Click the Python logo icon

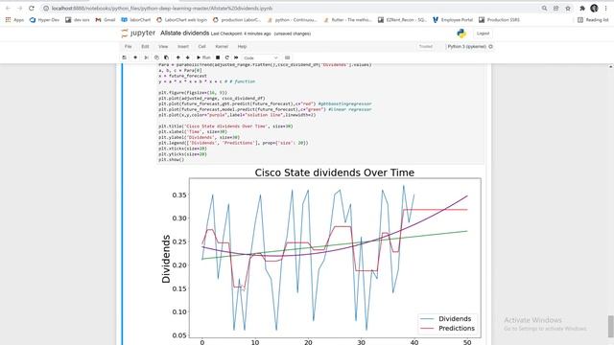461,34
